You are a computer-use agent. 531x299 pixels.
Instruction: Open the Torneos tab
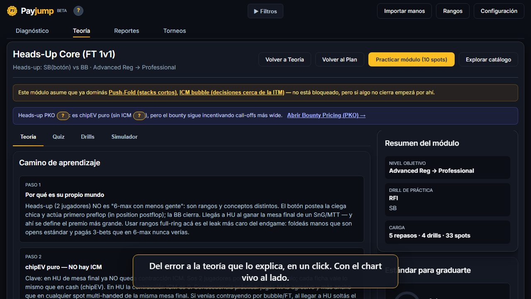175,31
